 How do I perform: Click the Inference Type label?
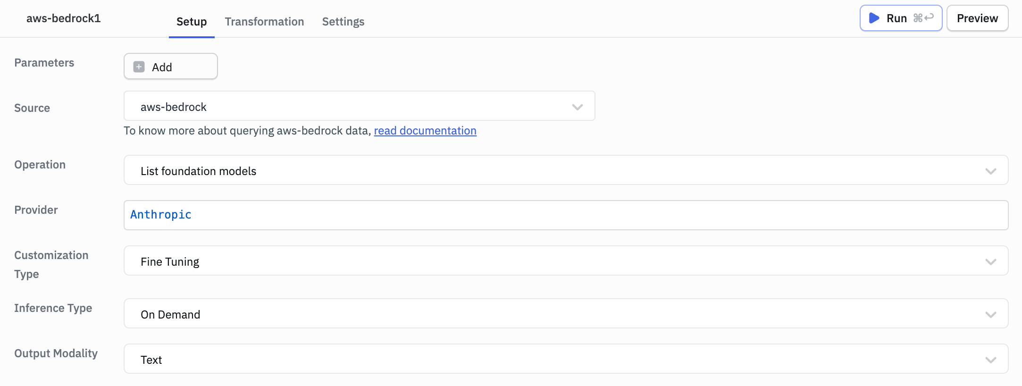point(53,308)
